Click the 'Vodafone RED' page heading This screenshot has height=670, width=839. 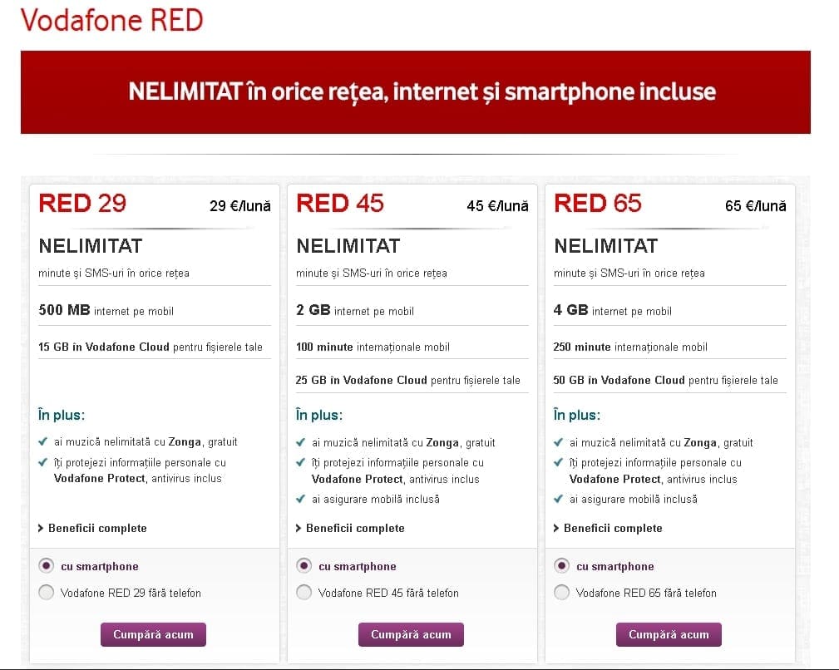point(112,20)
